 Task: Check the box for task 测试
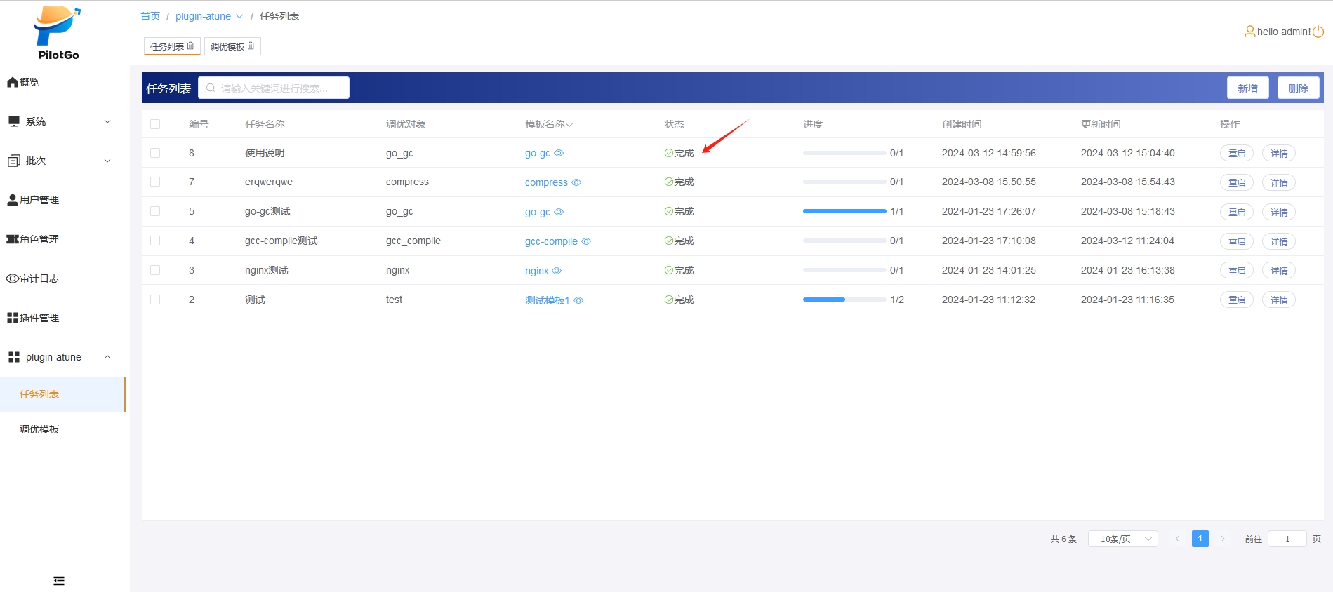(x=155, y=300)
